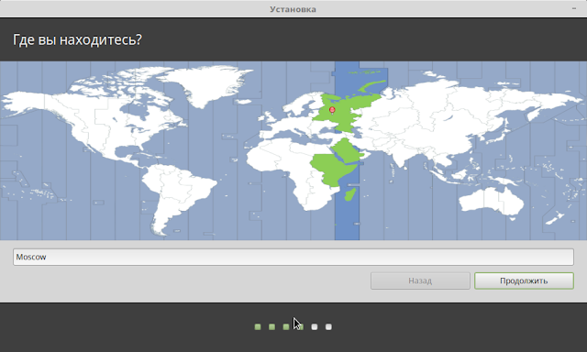Viewport: 587px width, 352px height.
Task: Select the first green progress dot
Action: click(x=258, y=327)
